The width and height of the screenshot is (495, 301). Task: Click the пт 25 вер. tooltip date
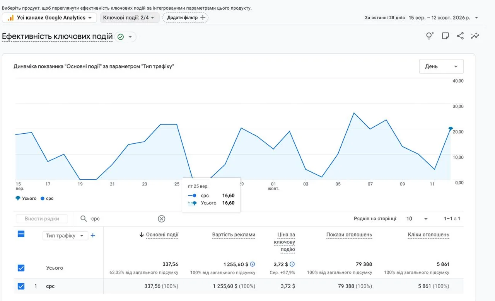(198, 186)
